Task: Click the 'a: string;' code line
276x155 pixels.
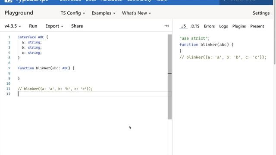Action: [31, 42]
